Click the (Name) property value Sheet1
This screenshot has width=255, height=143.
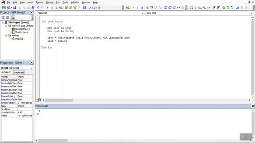tap(25, 77)
